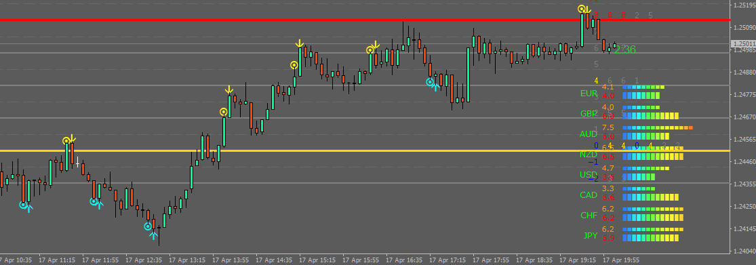Viewport: 756px width, 265px height.
Task: Click the cyan buy arrow near 11:55
Action: click(x=99, y=204)
